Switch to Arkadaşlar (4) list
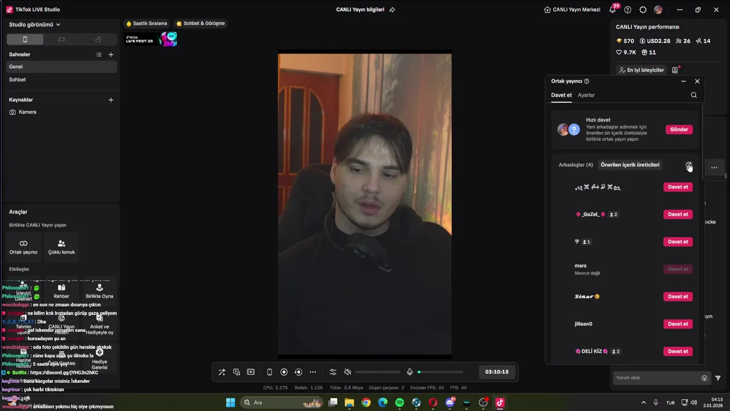The height and width of the screenshot is (411, 730). [575, 165]
